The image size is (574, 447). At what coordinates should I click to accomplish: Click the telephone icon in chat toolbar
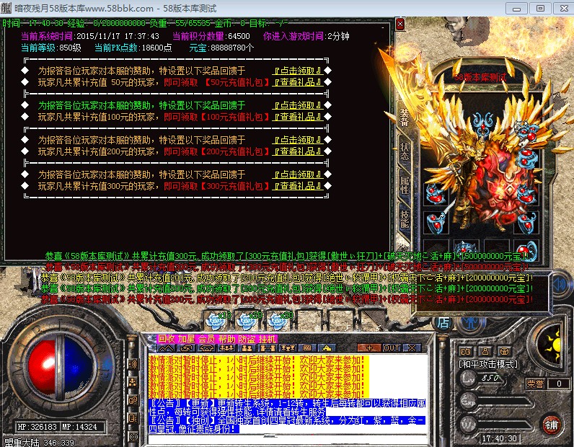[x=207, y=348]
